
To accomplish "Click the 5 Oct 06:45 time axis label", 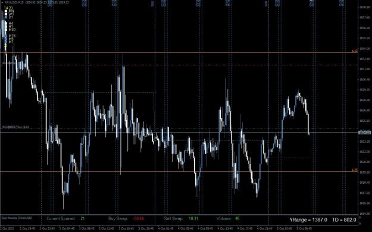I will tap(304, 228).
